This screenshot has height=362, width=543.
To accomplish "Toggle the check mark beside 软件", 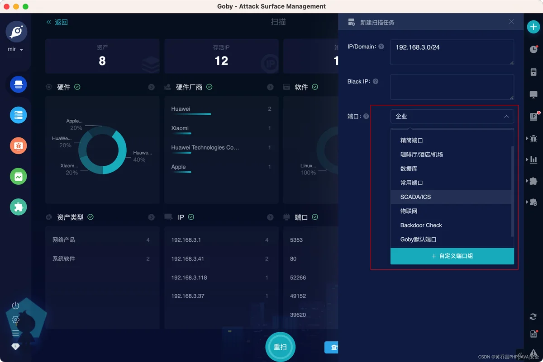I will tap(315, 87).
